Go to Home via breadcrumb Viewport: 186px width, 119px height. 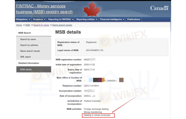pyautogui.click(x=19, y=25)
